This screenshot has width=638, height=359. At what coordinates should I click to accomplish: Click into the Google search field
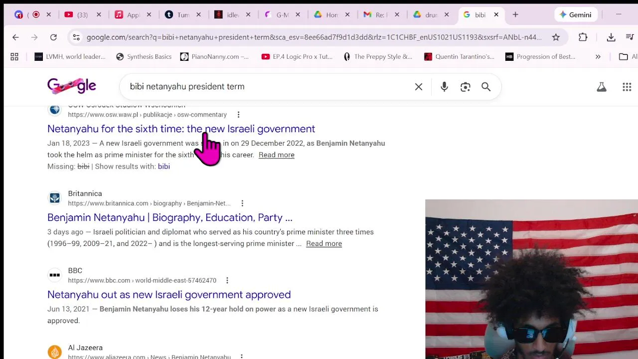(x=269, y=87)
